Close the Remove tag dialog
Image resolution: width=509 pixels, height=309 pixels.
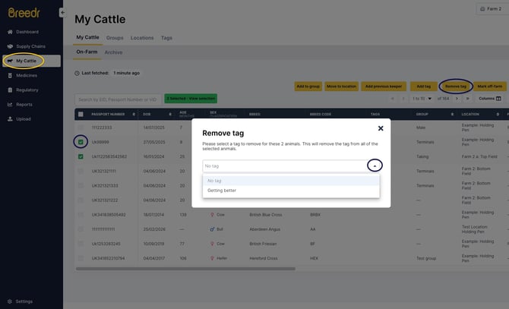click(x=381, y=128)
